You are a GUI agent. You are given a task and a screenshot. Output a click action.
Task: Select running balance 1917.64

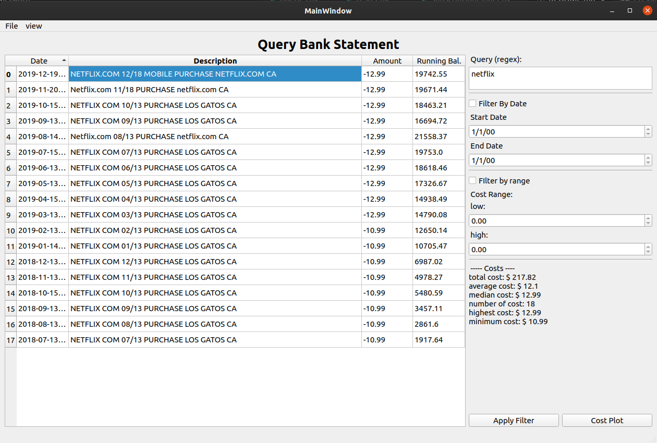pyautogui.click(x=439, y=340)
